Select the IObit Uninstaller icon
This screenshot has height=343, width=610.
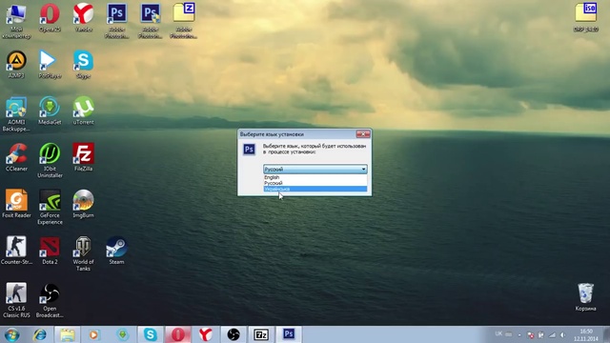point(50,161)
